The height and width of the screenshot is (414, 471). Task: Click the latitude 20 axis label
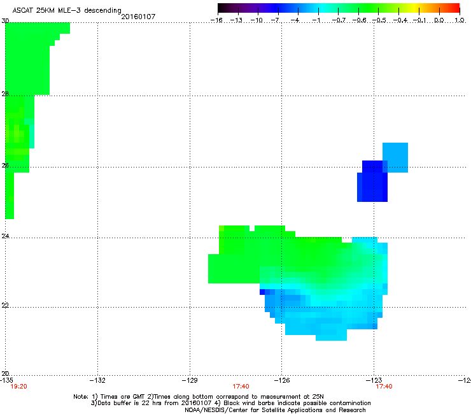(5, 374)
